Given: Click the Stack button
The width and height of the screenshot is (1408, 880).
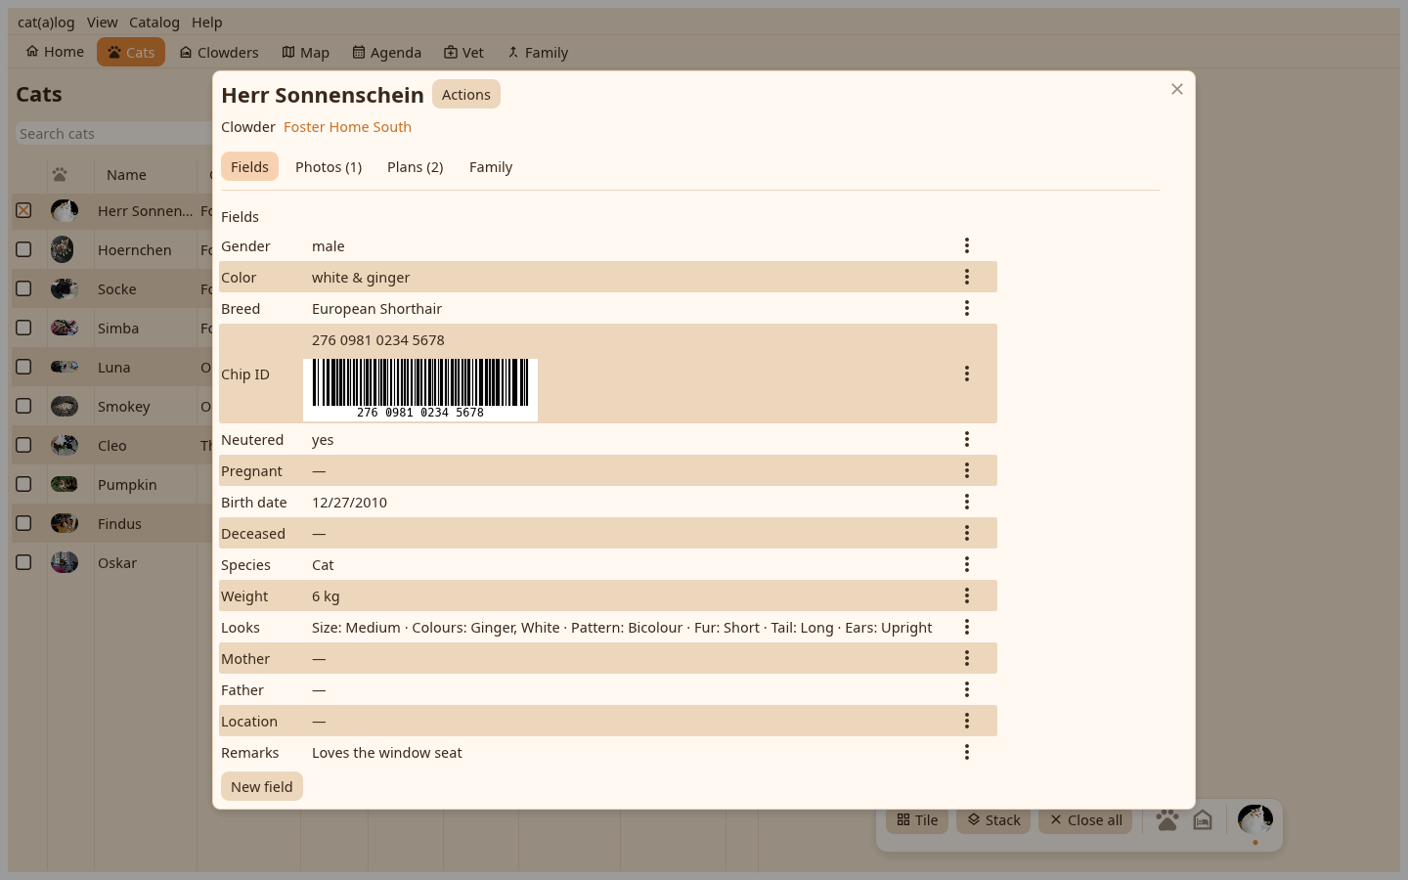Looking at the screenshot, I should (x=993, y=819).
